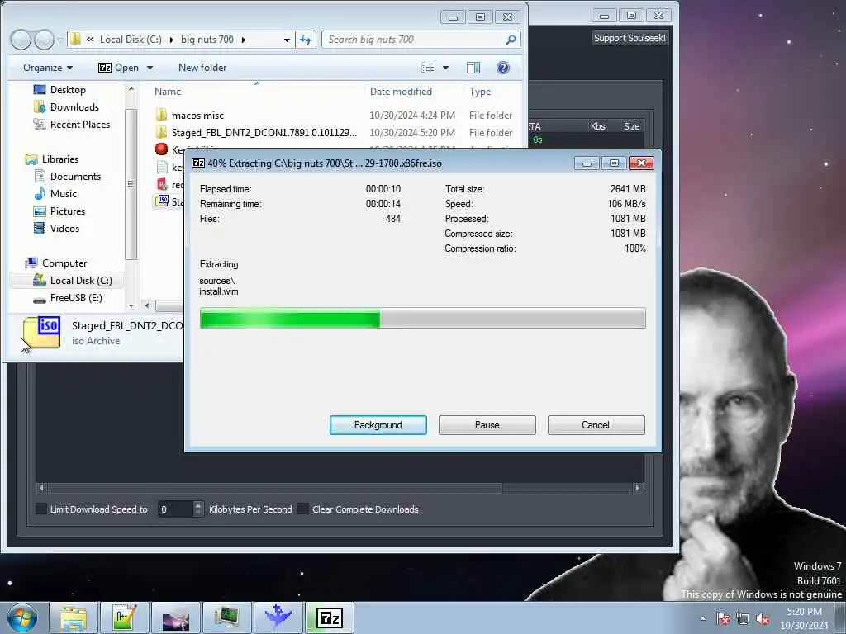The height and width of the screenshot is (634, 846).
Task: Click in Search big nuts 700 field
Action: (x=413, y=40)
